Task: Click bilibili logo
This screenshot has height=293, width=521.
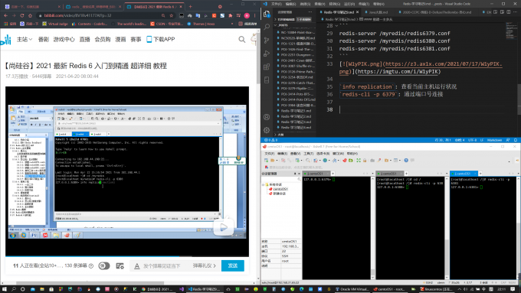Action: point(5,40)
